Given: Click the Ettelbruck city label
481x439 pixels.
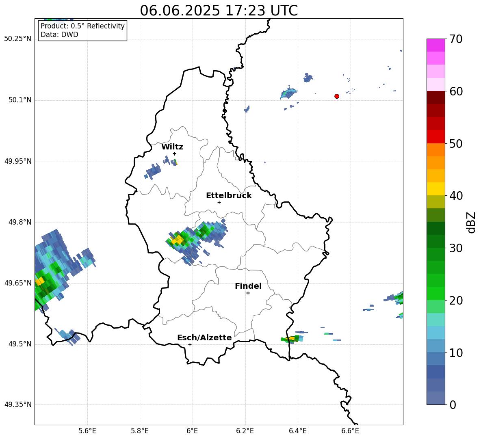Looking at the screenshot, I should [229, 196].
